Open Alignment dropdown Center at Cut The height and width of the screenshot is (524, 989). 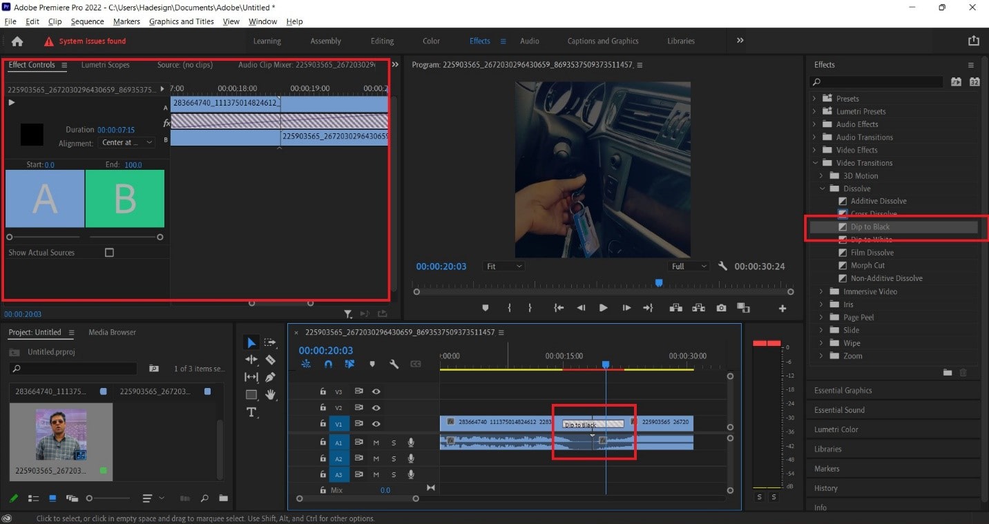click(127, 142)
